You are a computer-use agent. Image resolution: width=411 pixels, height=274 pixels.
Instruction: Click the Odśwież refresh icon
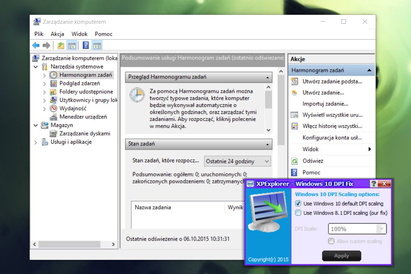[295, 161]
